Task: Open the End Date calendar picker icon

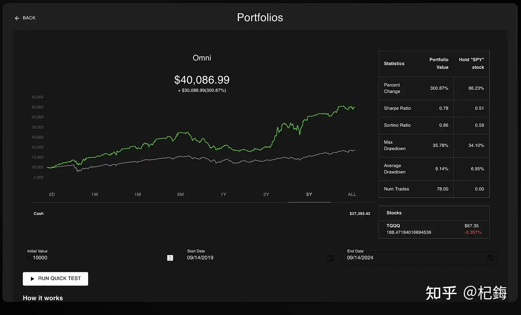Action: (x=490, y=258)
